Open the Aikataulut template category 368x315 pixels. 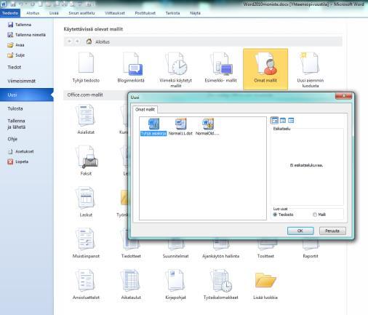[x=131, y=284]
